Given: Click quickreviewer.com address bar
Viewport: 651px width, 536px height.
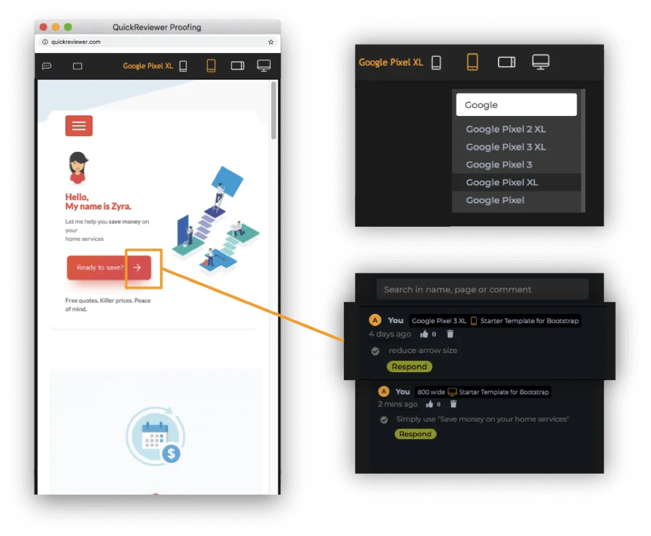Looking at the screenshot, I should point(158,42).
